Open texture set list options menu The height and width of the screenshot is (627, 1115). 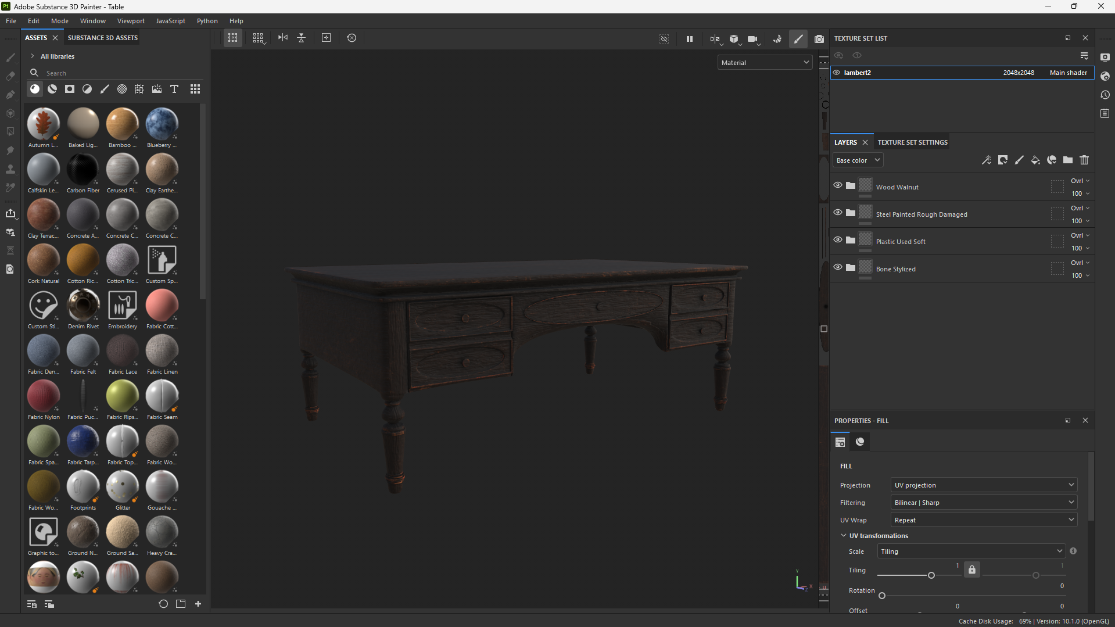[1084, 56]
